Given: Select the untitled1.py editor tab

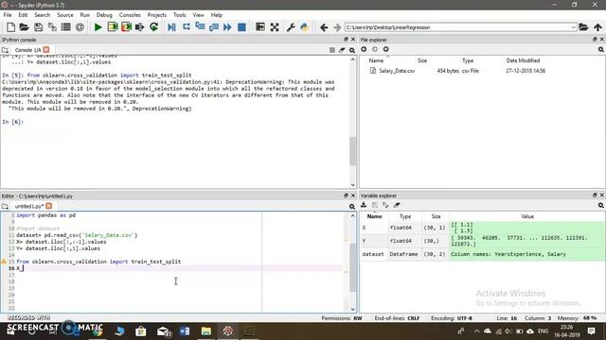Looking at the screenshot, I should click(x=29, y=206).
